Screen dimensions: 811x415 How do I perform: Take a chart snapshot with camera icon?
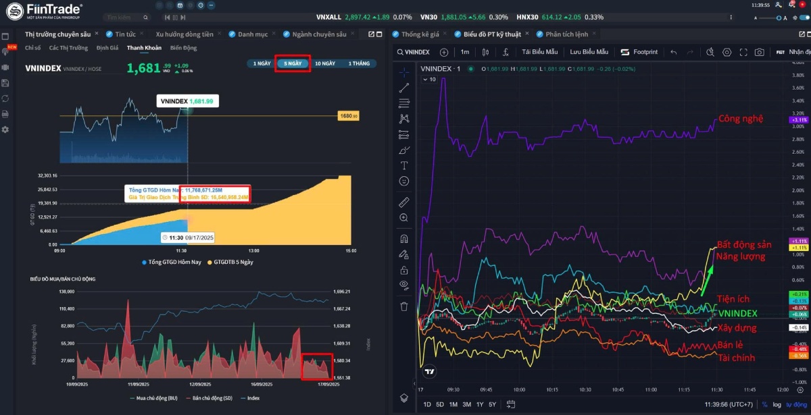tap(760, 52)
